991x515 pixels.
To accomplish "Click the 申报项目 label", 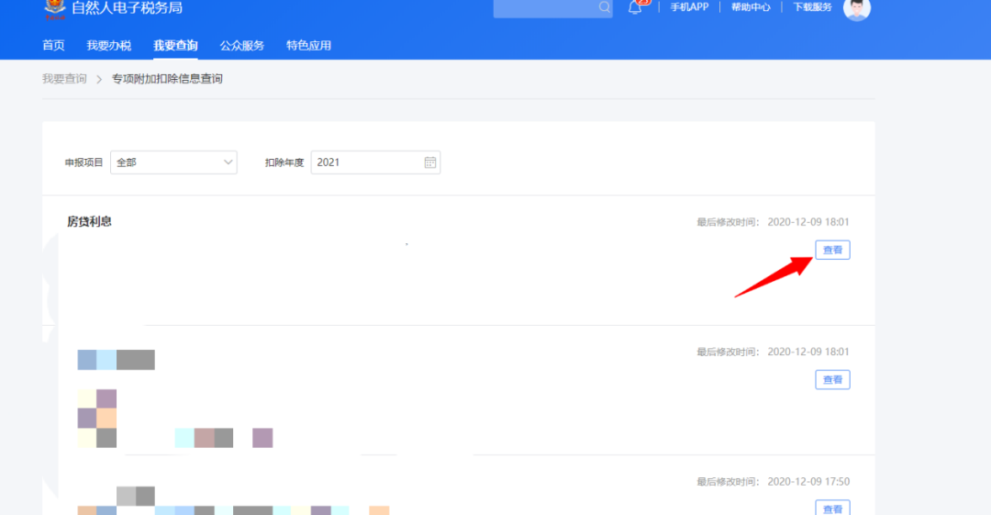I will pos(84,162).
